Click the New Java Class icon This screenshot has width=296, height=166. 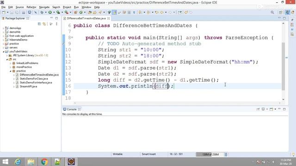tap(81, 12)
